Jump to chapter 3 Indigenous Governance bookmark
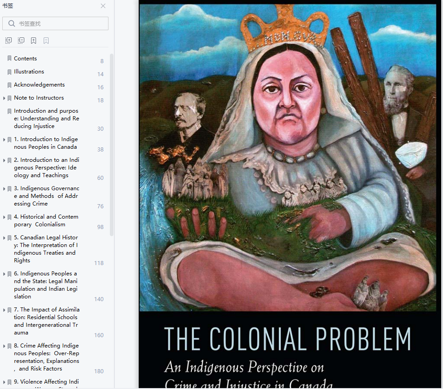This screenshot has height=389, width=443. point(47,196)
